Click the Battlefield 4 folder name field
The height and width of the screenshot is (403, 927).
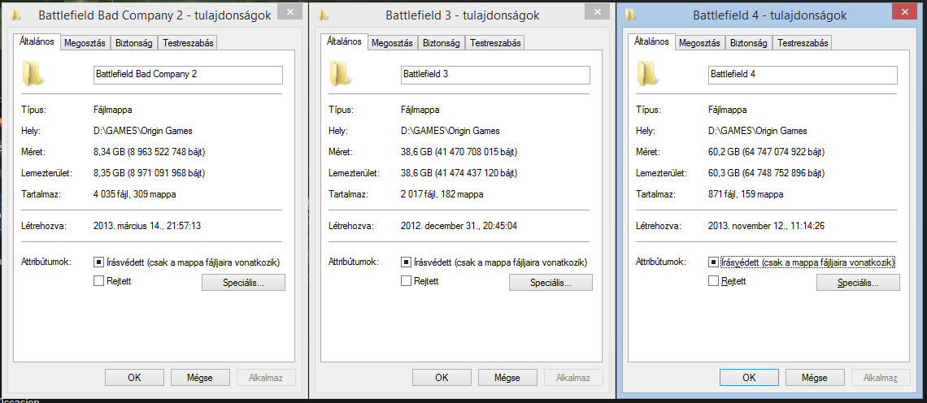pos(803,75)
